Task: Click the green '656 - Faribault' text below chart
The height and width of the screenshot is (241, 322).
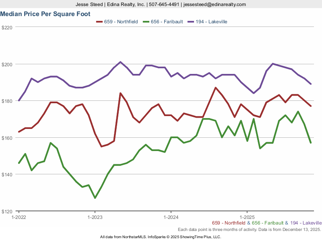Action: 267,223
